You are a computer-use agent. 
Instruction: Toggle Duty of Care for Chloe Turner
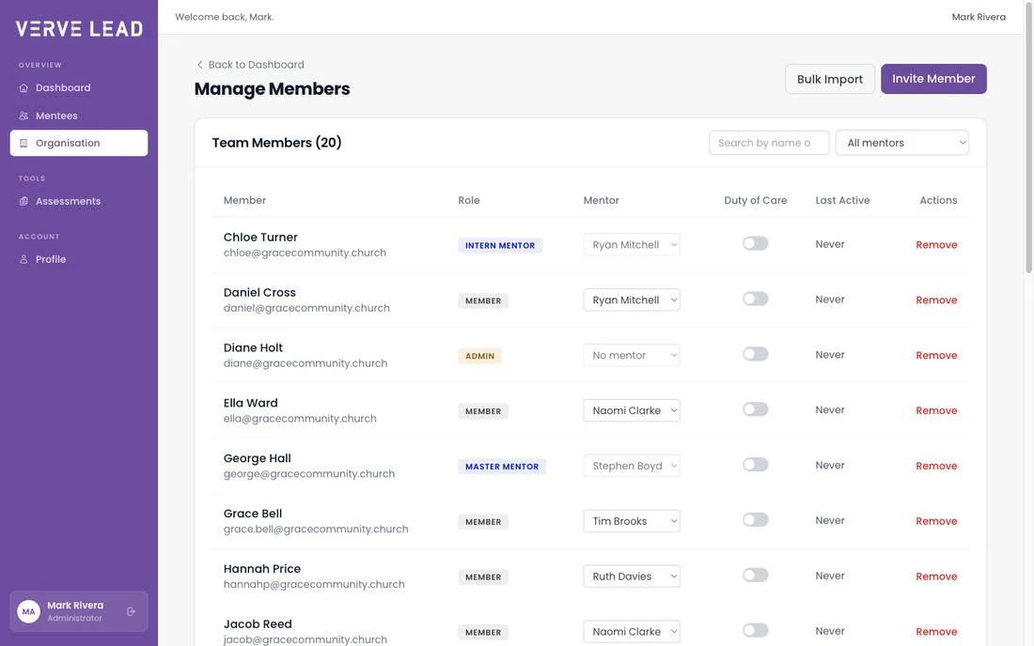click(x=755, y=243)
